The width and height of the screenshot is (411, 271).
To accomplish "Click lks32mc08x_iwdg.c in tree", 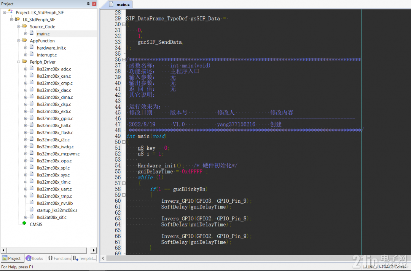I will 55,147.
